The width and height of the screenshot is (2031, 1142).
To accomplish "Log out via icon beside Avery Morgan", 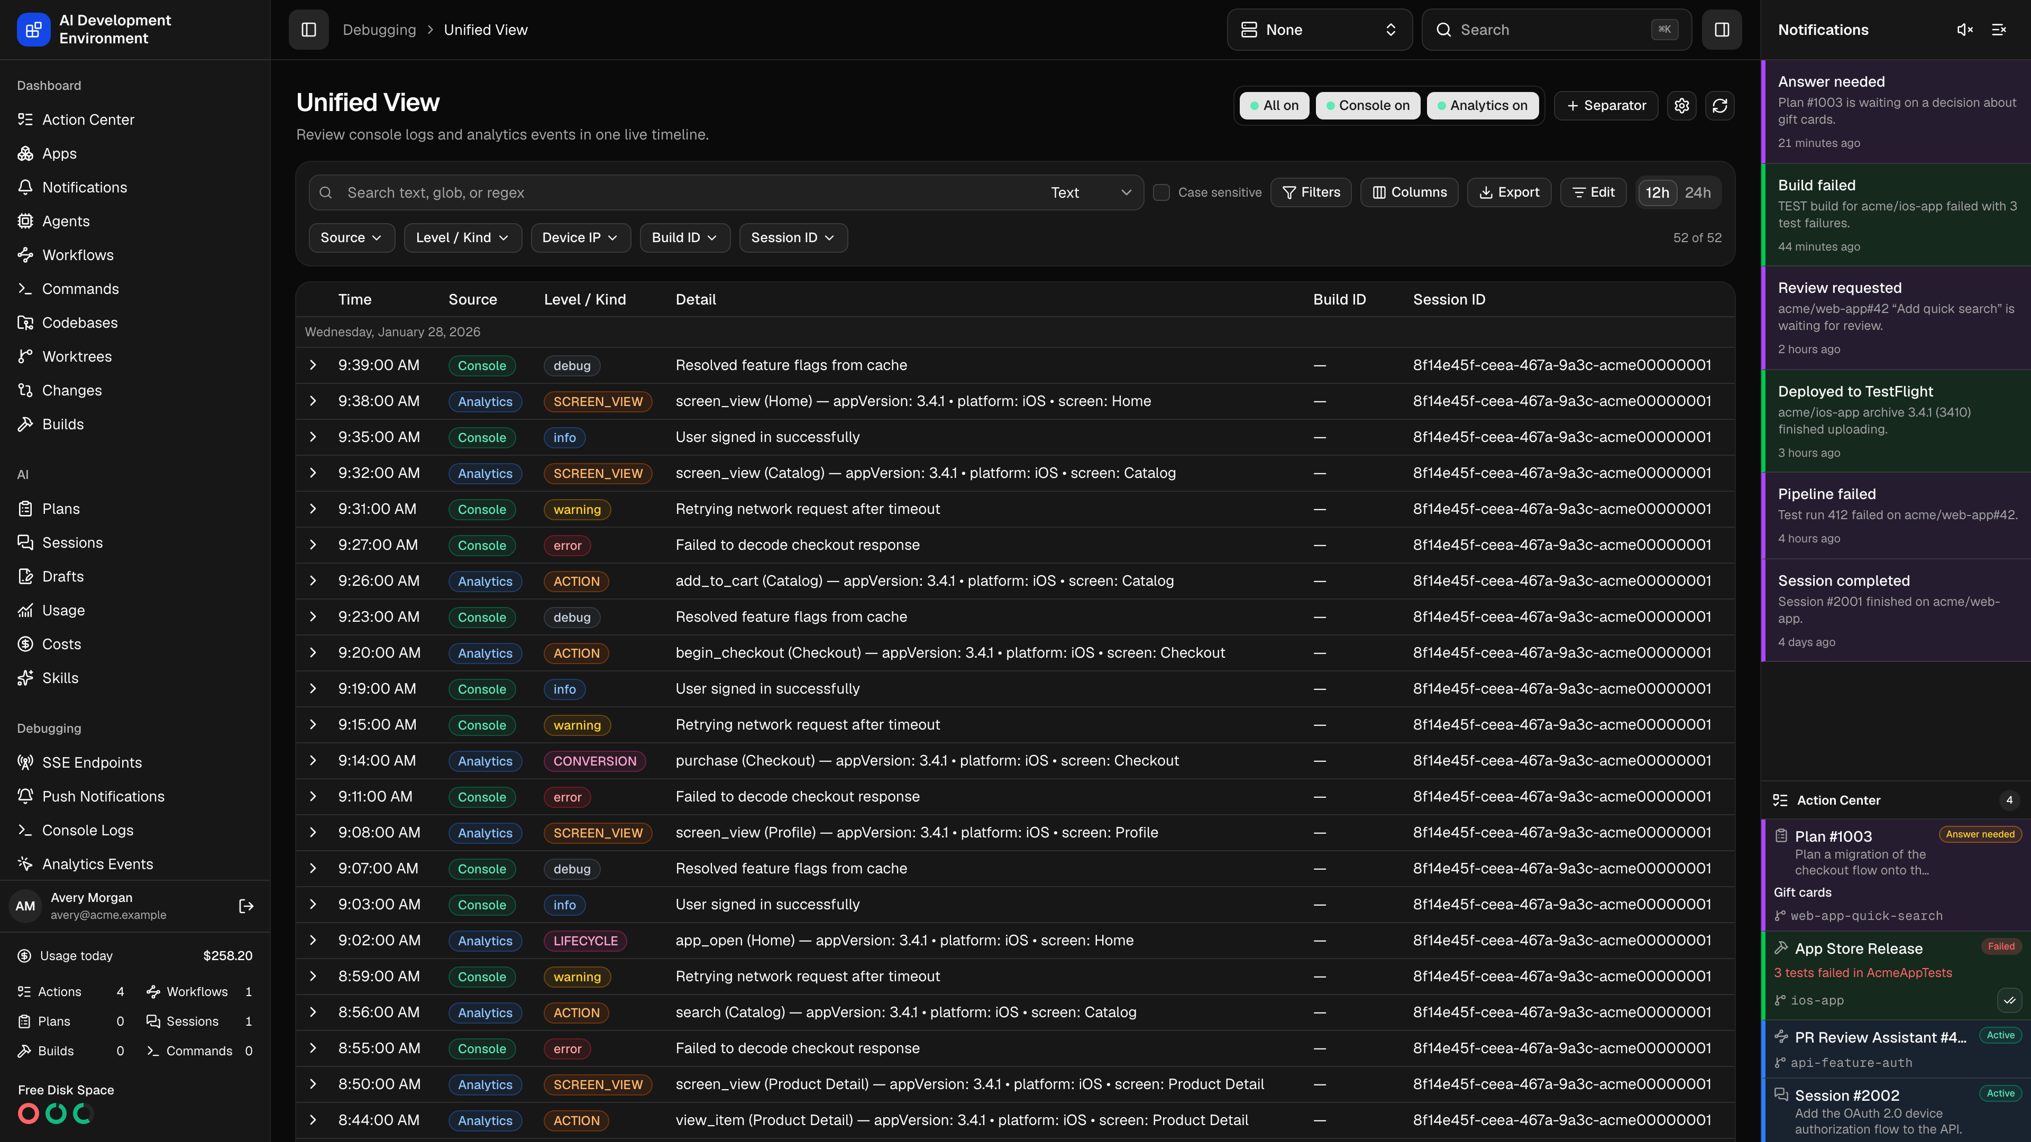I will [x=246, y=906].
